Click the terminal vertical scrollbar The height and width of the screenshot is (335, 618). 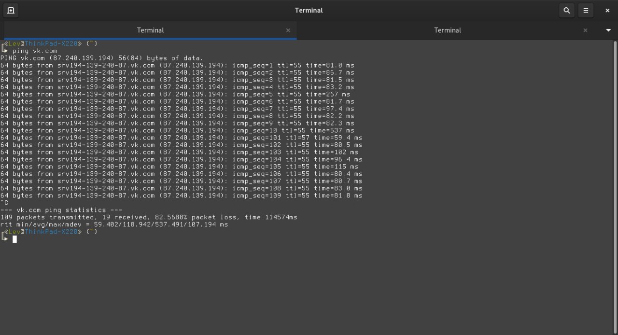[x=615, y=187]
